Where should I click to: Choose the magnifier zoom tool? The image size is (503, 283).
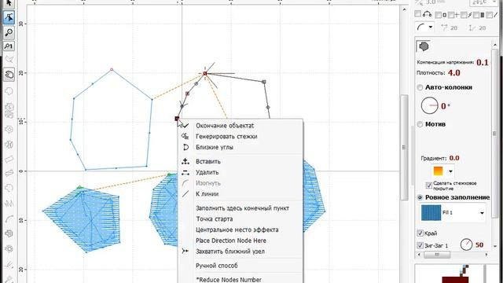click(x=9, y=32)
